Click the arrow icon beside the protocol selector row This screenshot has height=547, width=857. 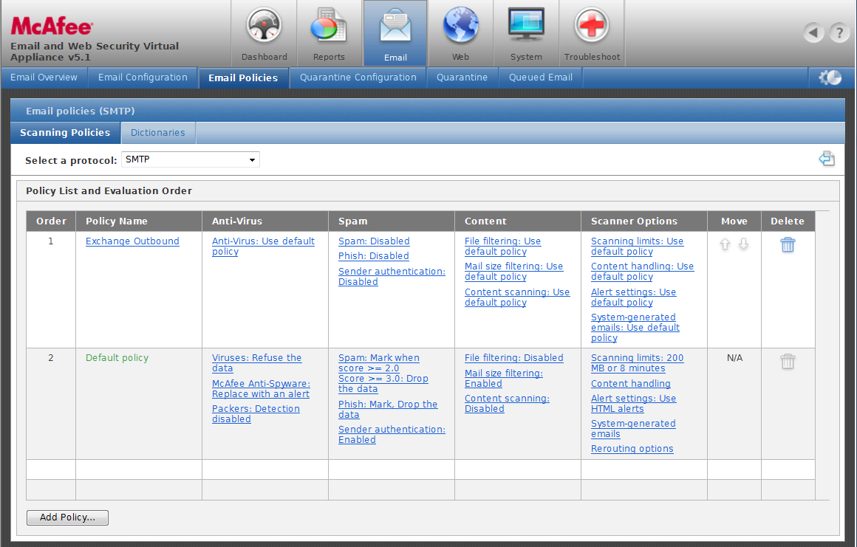tap(827, 159)
